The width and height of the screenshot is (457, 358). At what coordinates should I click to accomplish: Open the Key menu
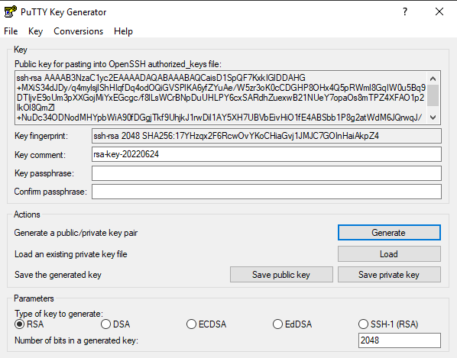point(36,31)
